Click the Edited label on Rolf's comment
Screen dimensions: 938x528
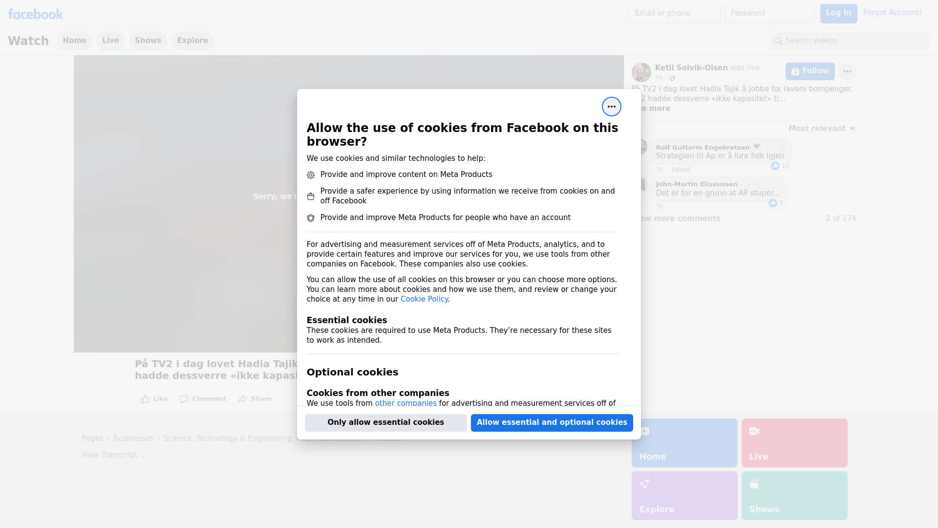pos(680,170)
